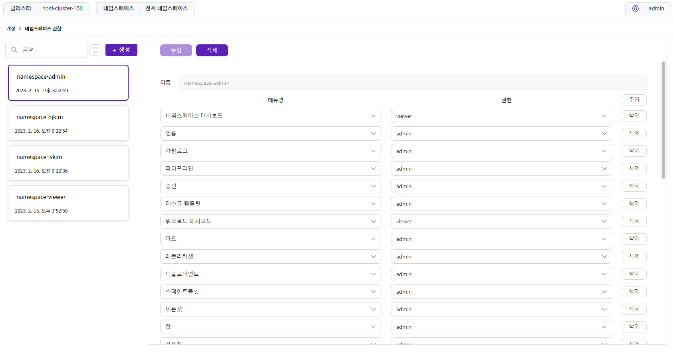Open the 헬름 menu dropdown

pos(271,133)
